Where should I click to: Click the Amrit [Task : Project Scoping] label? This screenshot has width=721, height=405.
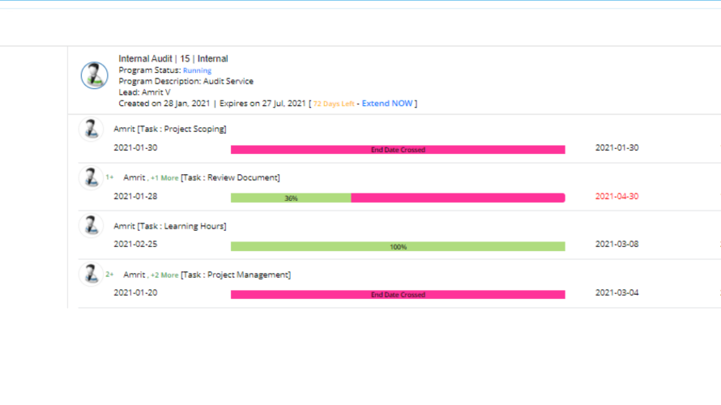click(169, 129)
